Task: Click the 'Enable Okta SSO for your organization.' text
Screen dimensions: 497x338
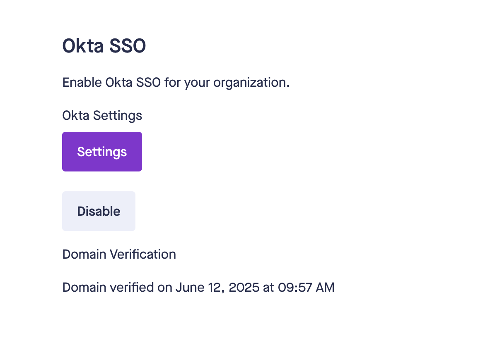Action: 176,82
